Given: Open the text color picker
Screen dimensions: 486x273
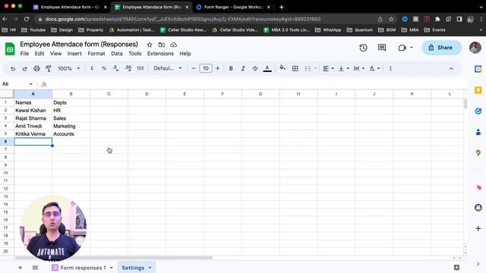Looking at the screenshot, I should pos(267,68).
